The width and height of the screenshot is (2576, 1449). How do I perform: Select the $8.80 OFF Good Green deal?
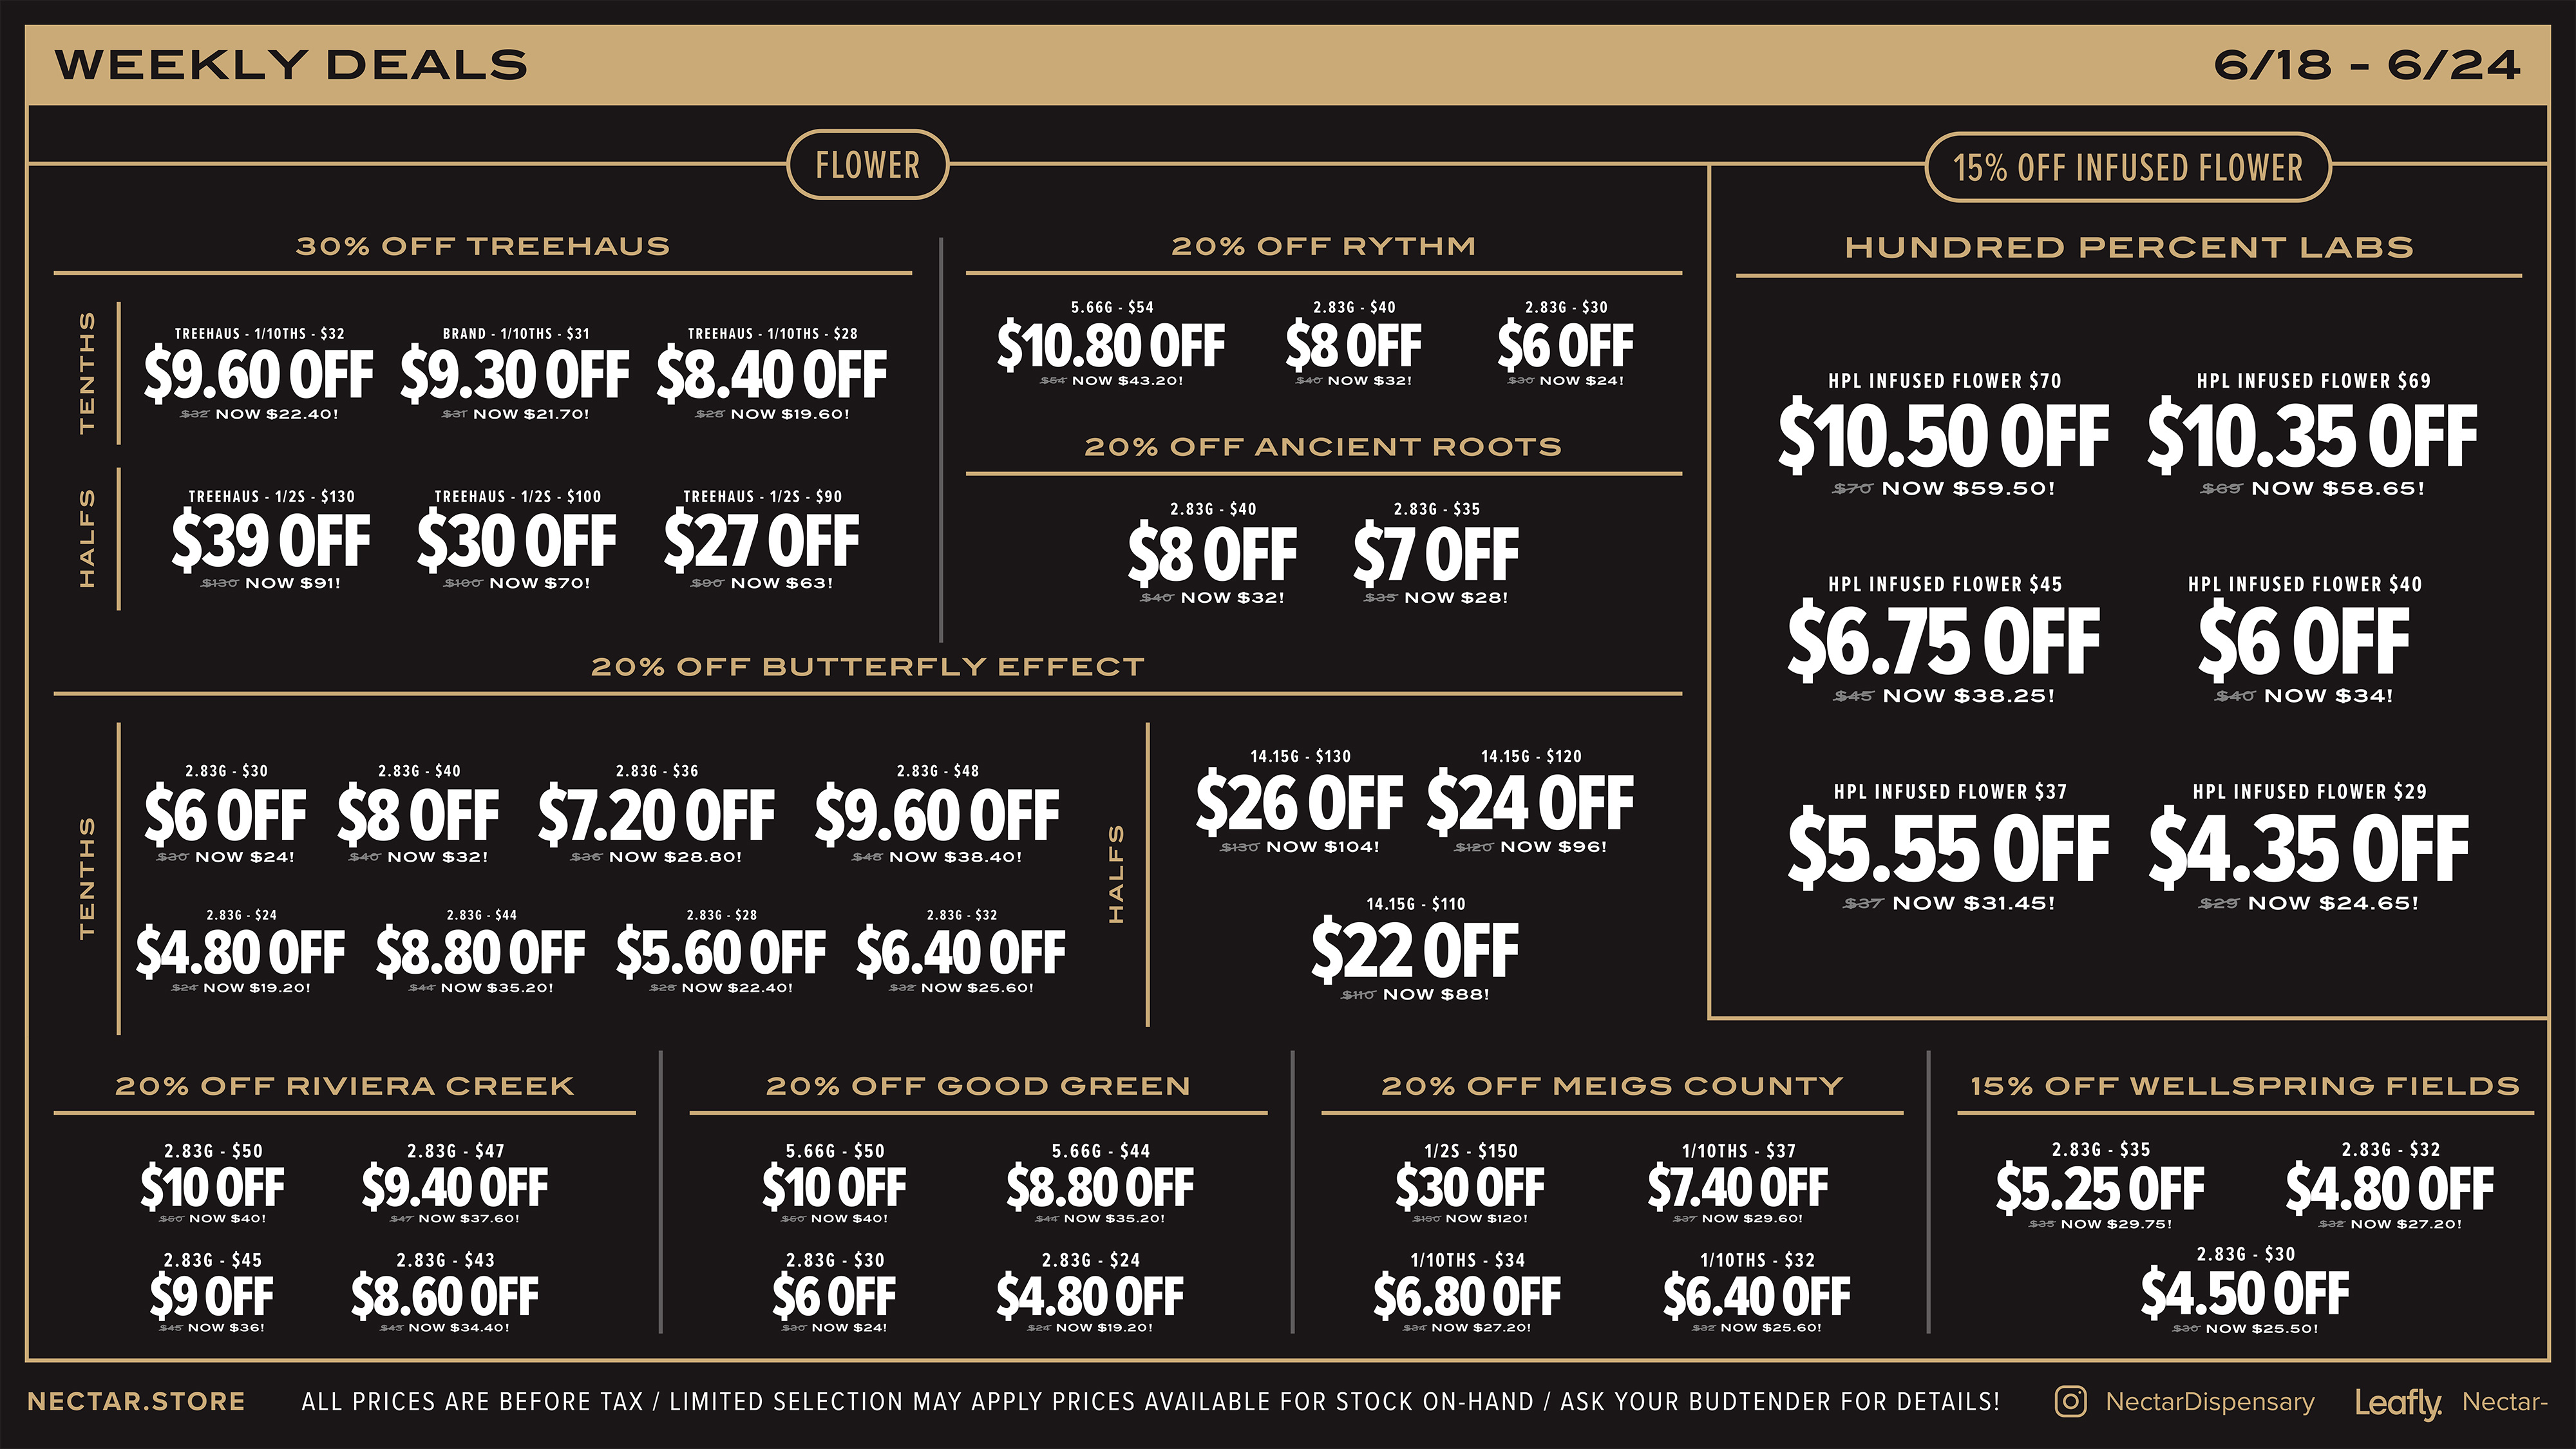tap(1100, 1186)
